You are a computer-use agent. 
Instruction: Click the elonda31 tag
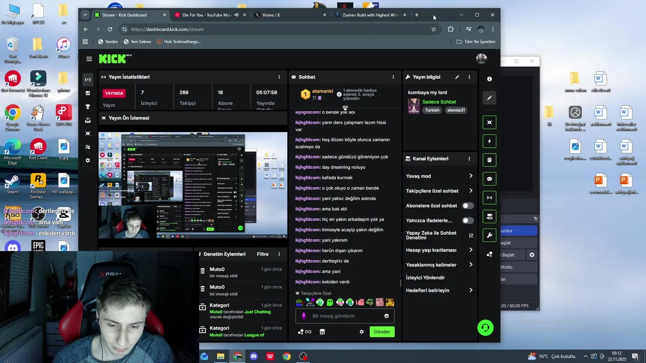pos(456,110)
